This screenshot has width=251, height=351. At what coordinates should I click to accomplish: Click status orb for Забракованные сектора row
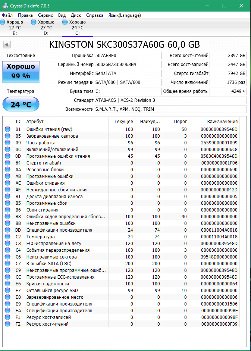7,136
